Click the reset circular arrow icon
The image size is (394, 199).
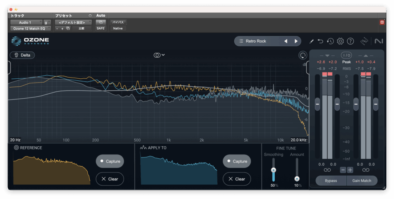pyautogui.click(x=303, y=55)
